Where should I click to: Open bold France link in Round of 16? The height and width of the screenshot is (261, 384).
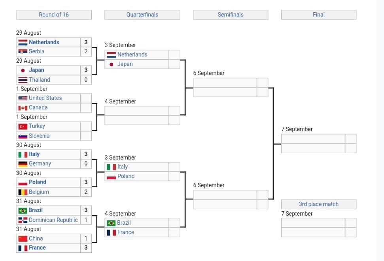pos(37,248)
